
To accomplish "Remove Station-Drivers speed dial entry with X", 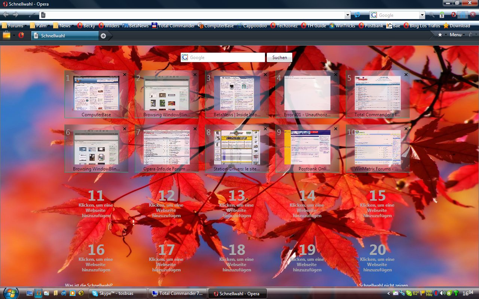I will pos(265,129).
